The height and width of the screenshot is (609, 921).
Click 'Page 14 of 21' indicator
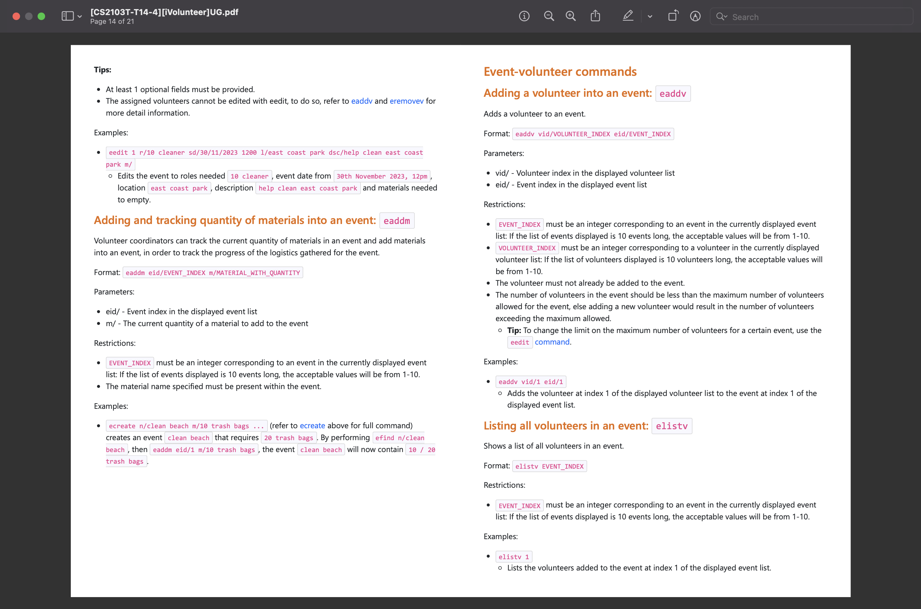click(112, 22)
